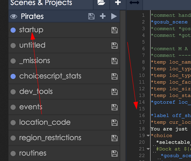Click line number 15 in the gutter
191x161 pixels.
[142, 109]
